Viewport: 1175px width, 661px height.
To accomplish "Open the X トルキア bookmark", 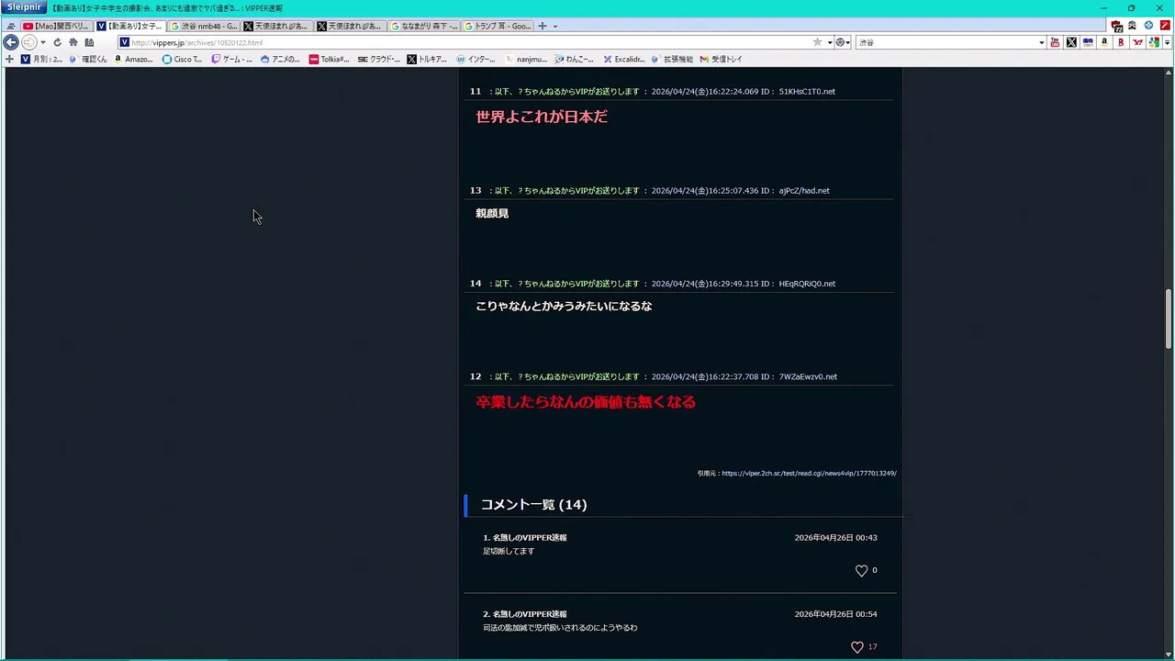I will (x=427, y=59).
